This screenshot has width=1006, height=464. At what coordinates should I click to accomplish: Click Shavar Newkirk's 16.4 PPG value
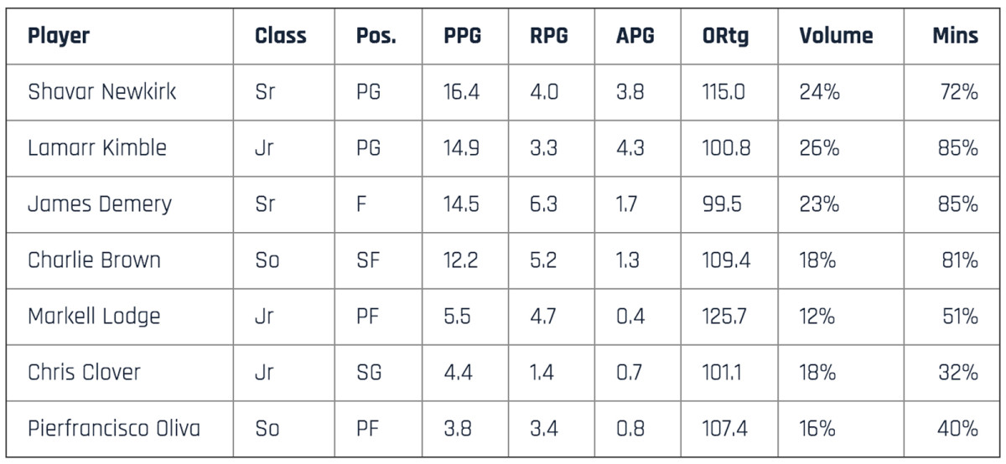pos(462,92)
